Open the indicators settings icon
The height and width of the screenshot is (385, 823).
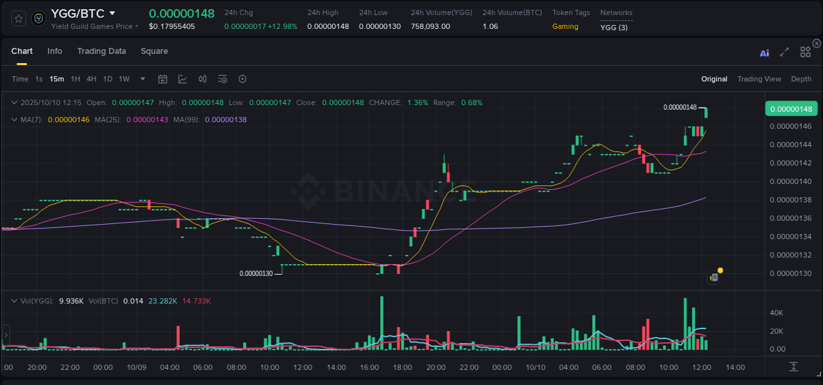click(x=222, y=78)
